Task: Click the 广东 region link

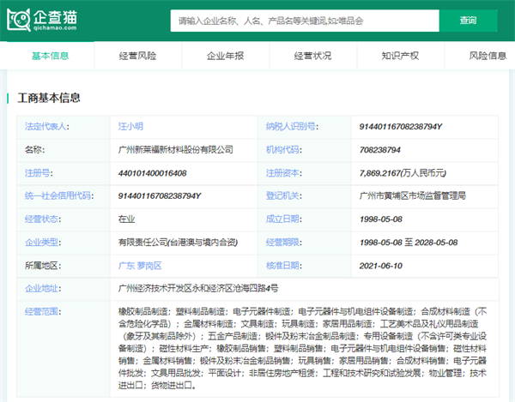Action: coord(128,266)
